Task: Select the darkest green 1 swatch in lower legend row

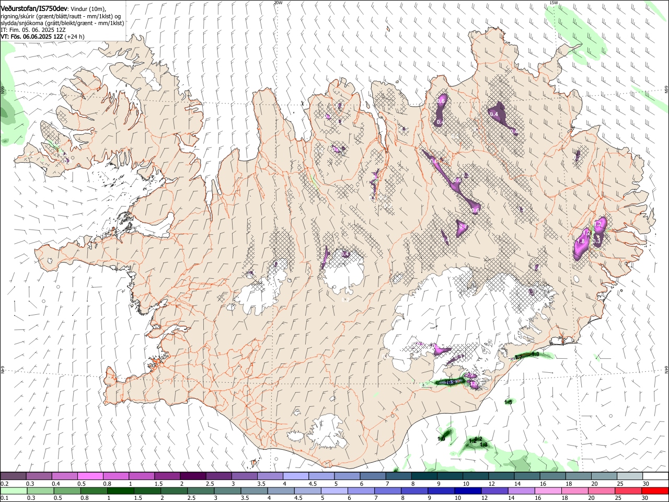Action: pyautogui.click(x=120, y=490)
